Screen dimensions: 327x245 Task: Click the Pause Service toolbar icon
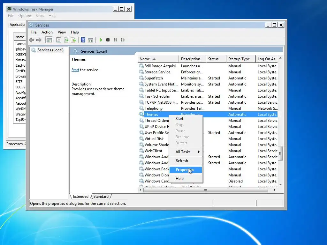point(115,40)
